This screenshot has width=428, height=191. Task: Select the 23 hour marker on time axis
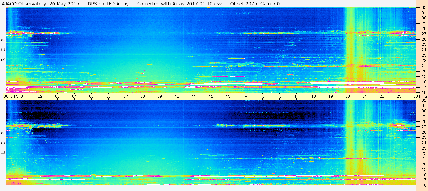click(x=399, y=96)
